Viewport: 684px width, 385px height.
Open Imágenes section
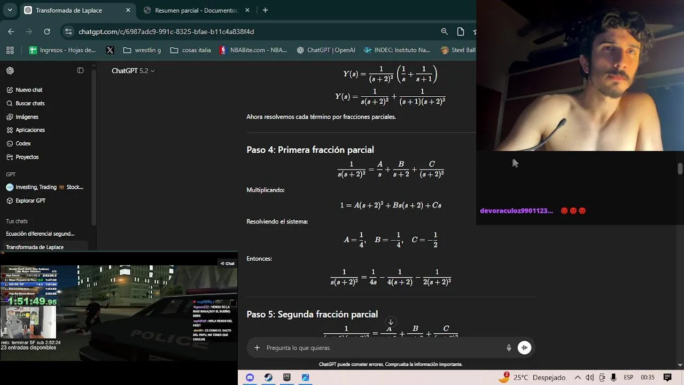(x=47, y=117)
